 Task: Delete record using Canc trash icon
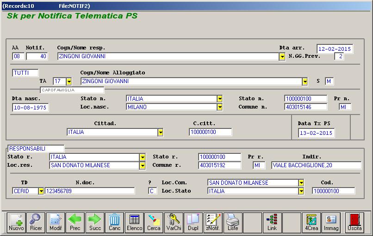(114, 222)
